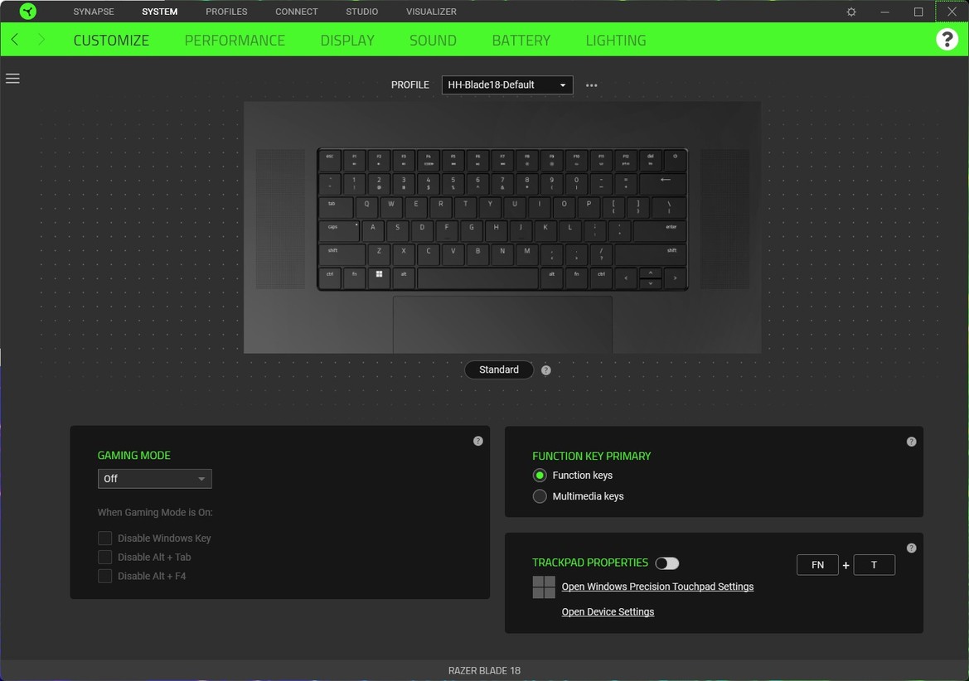Open the CONNECT tab
This screenshot has width=969, height=681.
[297, 12]
